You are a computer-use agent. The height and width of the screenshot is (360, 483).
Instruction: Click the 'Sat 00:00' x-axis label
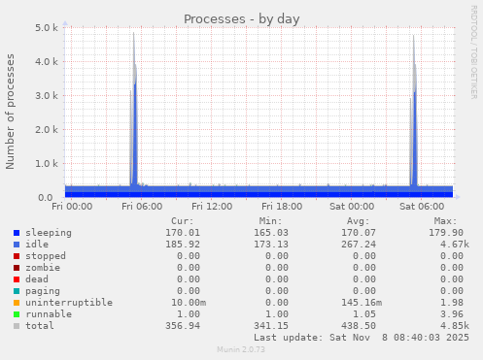352,207
